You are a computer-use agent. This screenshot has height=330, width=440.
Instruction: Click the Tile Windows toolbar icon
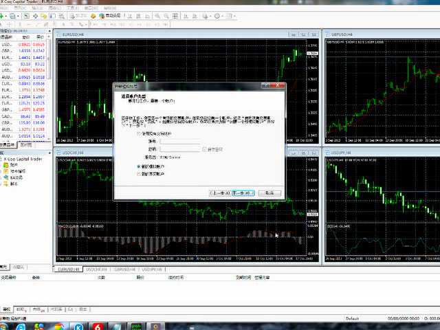coord(175,16)
